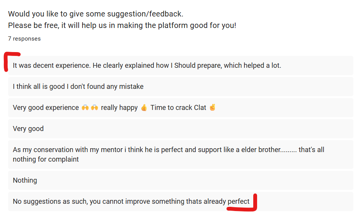The height and width of the screenshot is (221, 363).
Task: Click the "7 responses" count label
Action: (24, 39)
